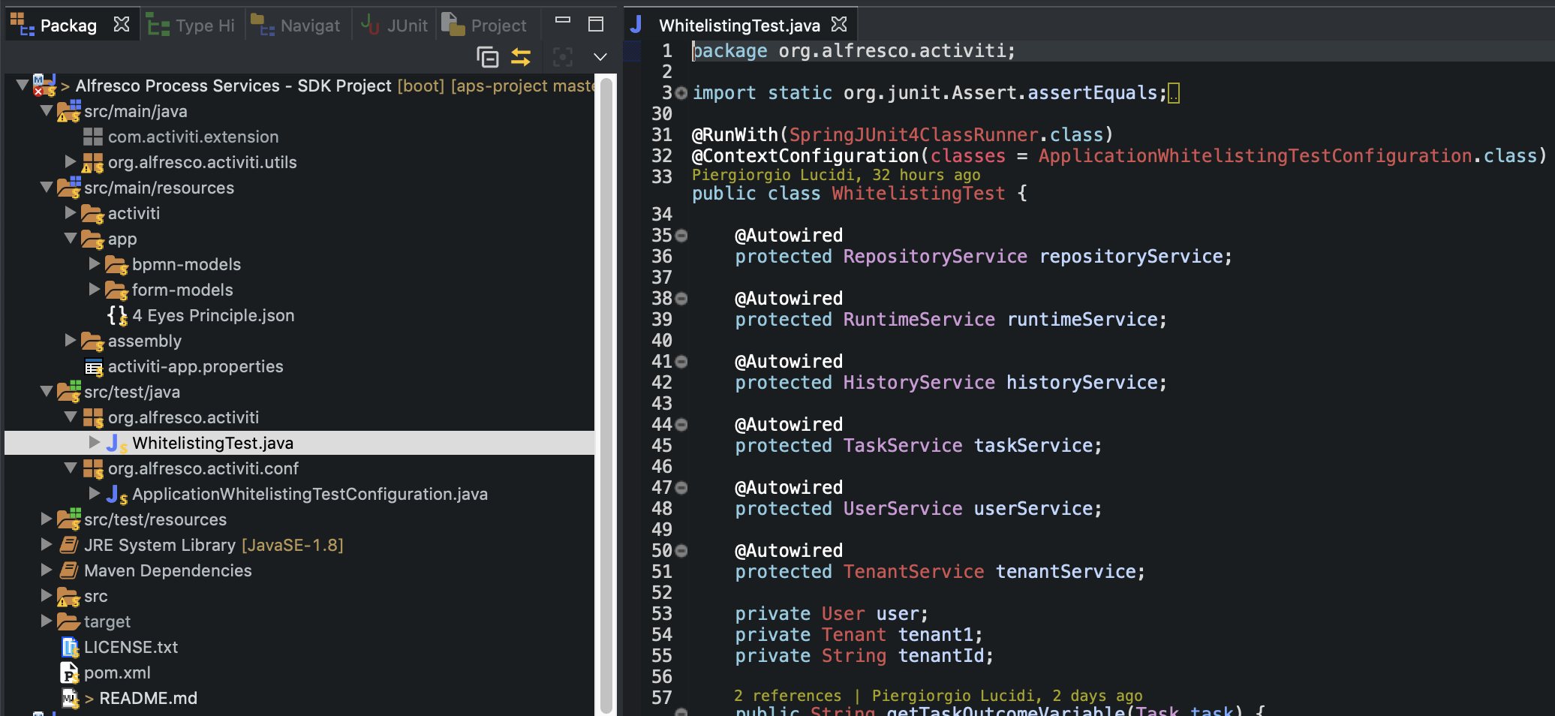Screen dimensions: 1555x716
Task: Click the Package Explorer vertical scrollbar
Action: [606, 394]
